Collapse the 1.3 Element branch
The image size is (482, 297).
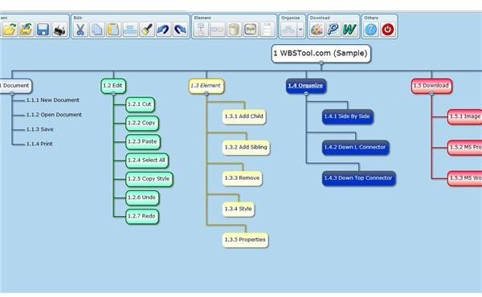206,93
